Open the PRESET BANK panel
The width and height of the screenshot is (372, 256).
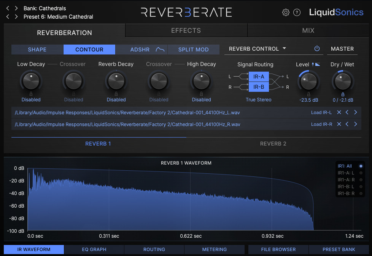(339, 250)
